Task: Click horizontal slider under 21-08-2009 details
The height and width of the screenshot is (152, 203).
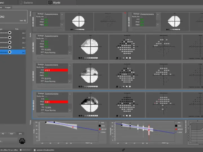Action: tap(54, 58)
